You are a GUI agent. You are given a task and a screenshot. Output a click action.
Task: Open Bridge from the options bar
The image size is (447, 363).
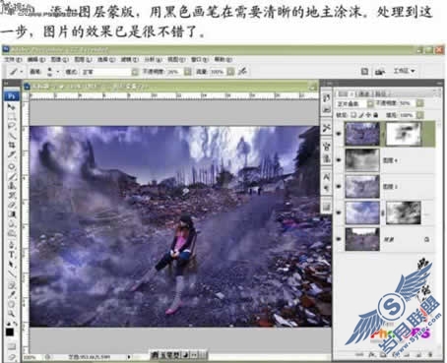click(x=380, y=71)
